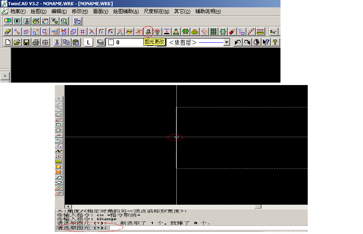This screenshot has height=234, width=363.
Task: Click the horizontal scrollbar thumb
Action: point(258,207)
